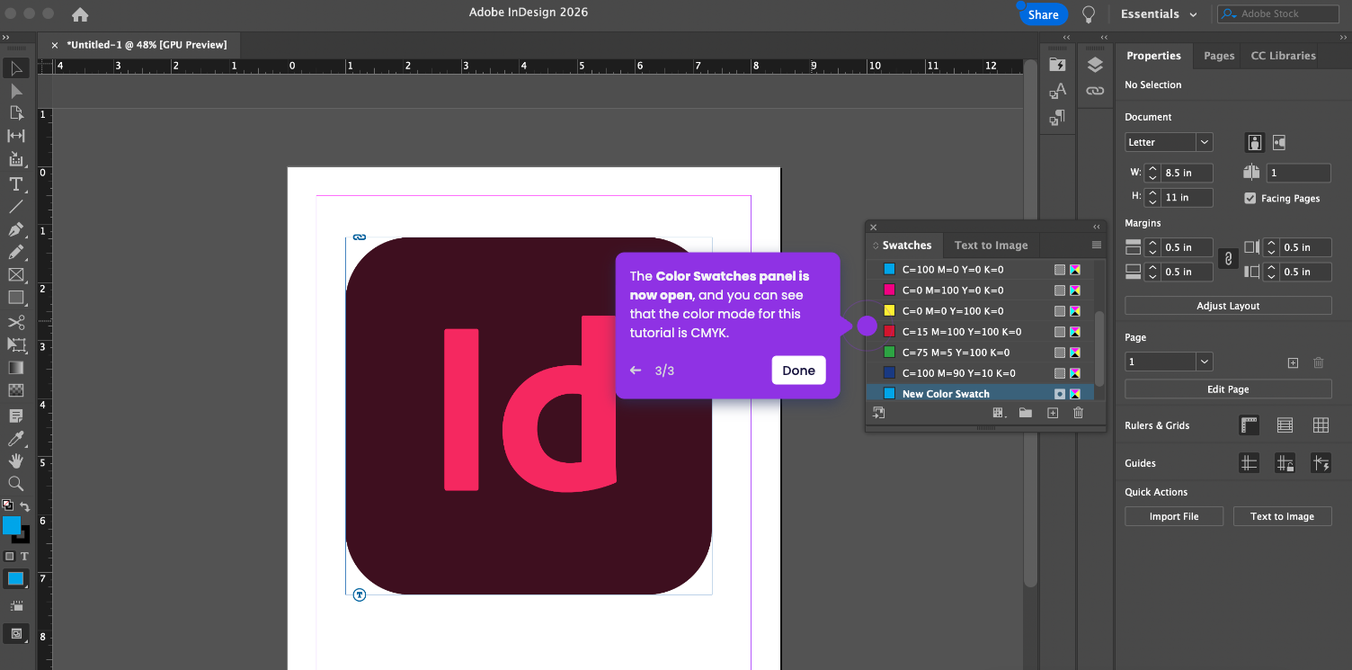Select the Zoom magnifier tool
Image resolution: width=1352 pixels, height=670 pixels.
(15, 484)
